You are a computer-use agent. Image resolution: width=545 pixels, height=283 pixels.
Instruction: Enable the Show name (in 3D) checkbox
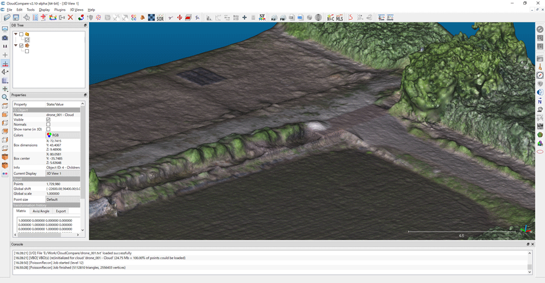(48, 129)
